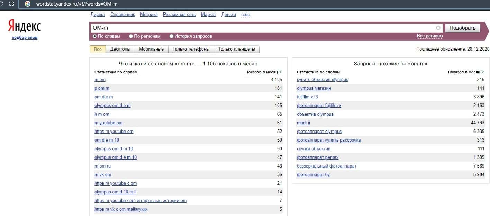Switch to the 'Мобильные' tab
This screenshot has height=216, width=490.
[x=151, y=49]
